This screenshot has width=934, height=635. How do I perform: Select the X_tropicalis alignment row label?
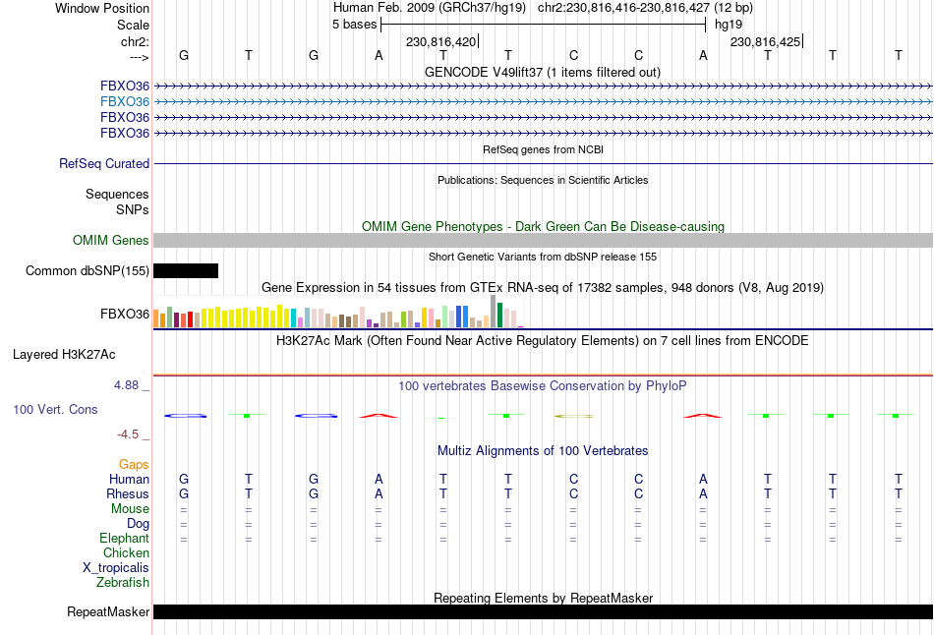click(116, 568)
